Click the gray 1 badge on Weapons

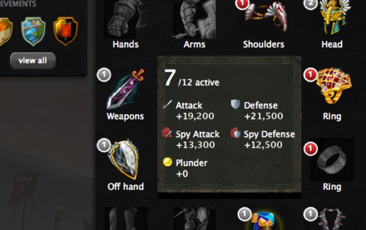(104, 75)
